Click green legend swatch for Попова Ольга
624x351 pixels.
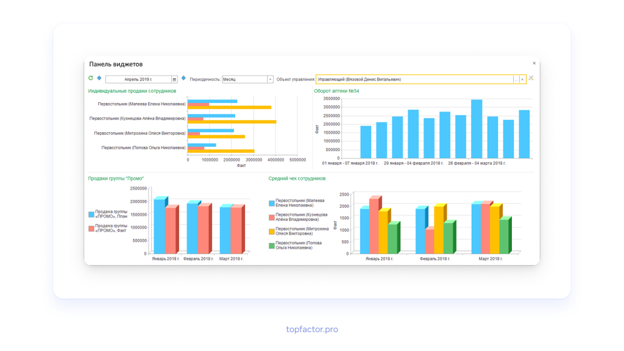(x=271, y=246)
